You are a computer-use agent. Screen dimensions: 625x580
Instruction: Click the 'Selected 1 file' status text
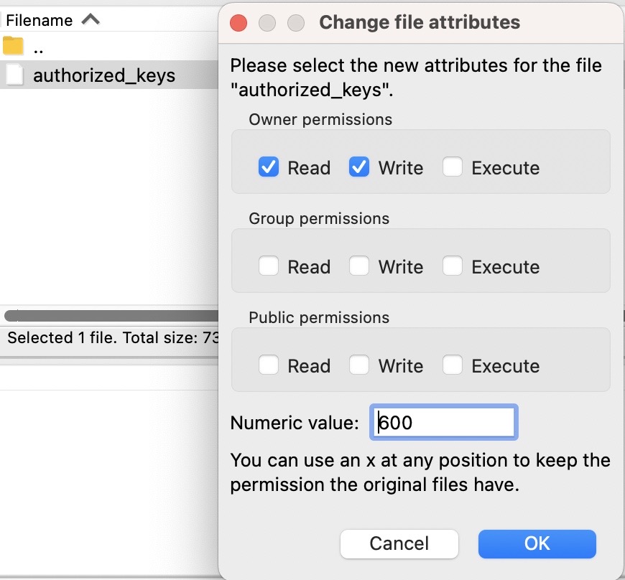point(113,338)
